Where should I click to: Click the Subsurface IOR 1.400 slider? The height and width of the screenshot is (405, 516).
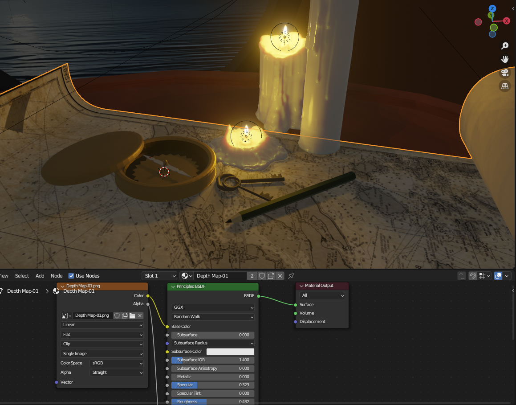pyautogui.click(x=212, y=360)
